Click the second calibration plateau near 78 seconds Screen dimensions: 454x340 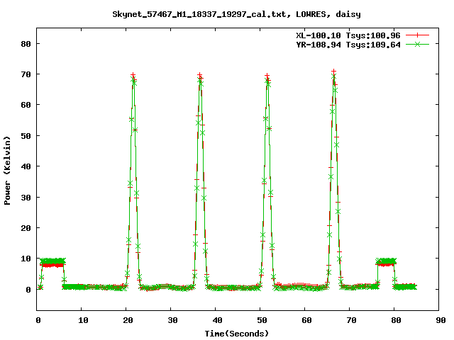[x=386, y=262]
